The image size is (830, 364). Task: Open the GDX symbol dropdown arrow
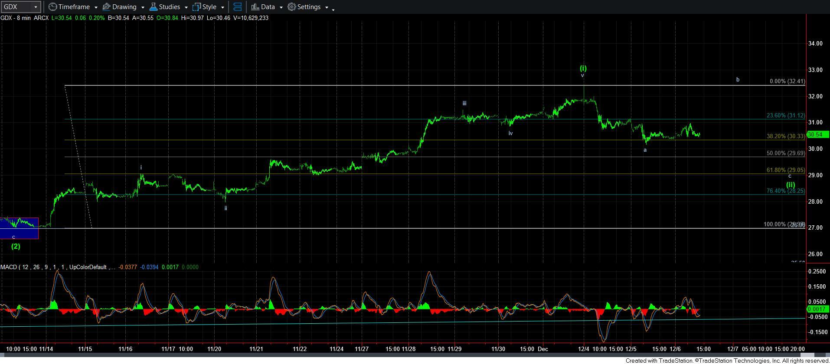[x=36, y=7]
